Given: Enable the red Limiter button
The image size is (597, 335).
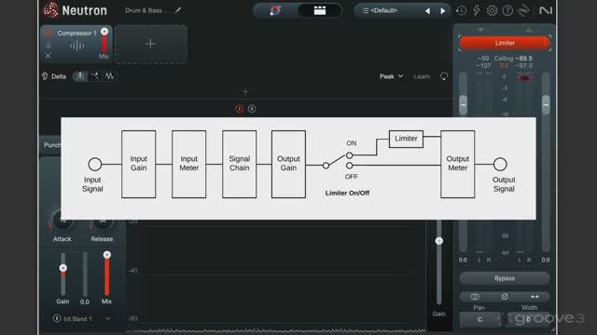Looking at the screenshot, I should click(505, 44).
